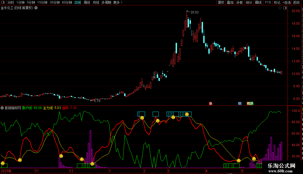This screenshot has height=174, width=303.
Task: Click the 20.02 high price label
Action: pyautogui.click(x=194, y=12)
